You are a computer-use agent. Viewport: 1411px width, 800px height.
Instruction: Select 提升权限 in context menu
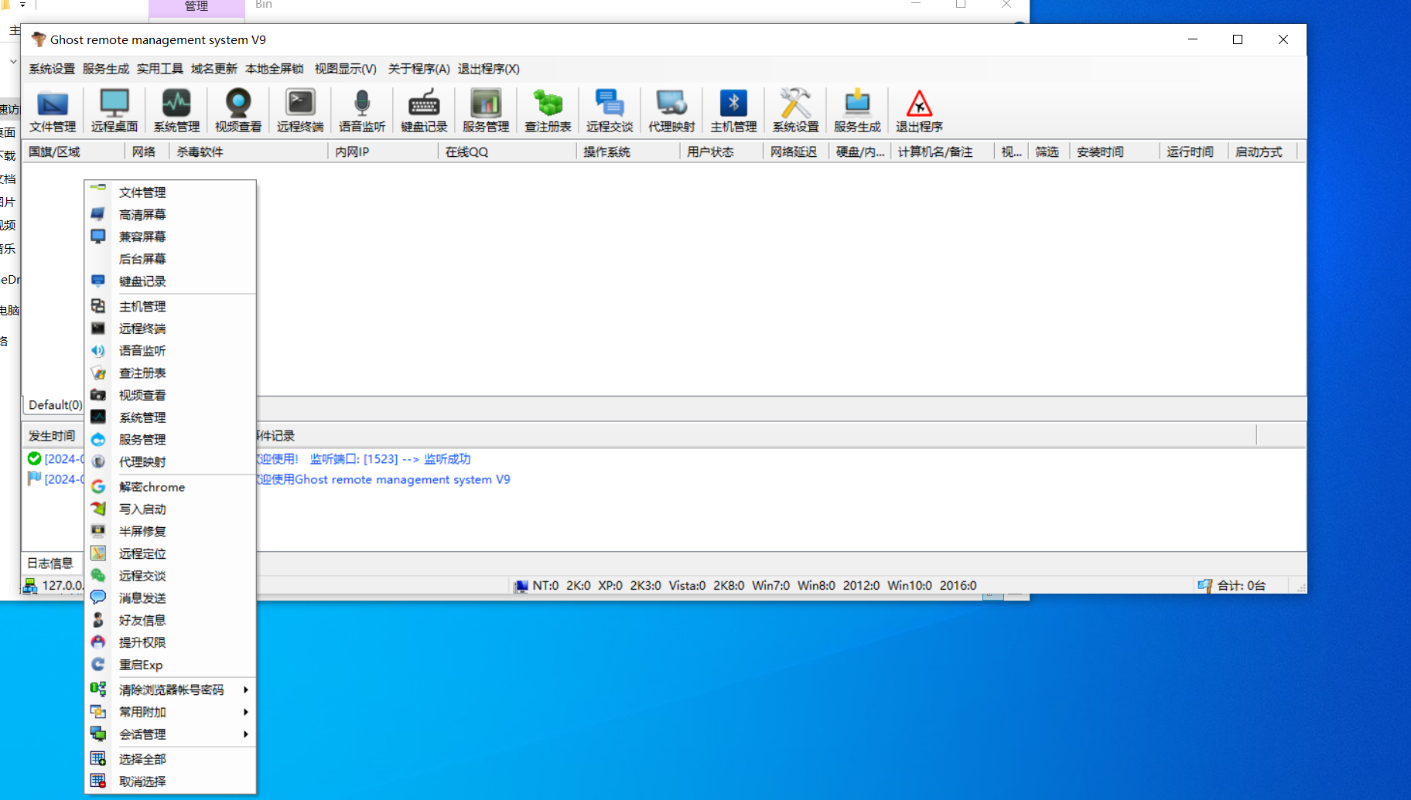[x=170, y=642]
